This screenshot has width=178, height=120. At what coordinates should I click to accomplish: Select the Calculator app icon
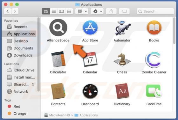[x=58, y=59]
